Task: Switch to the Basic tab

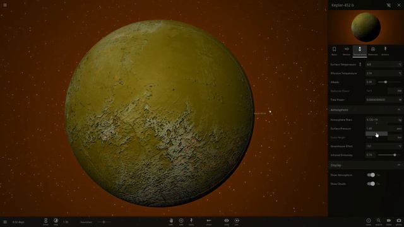Action: [x=334, y=51]
